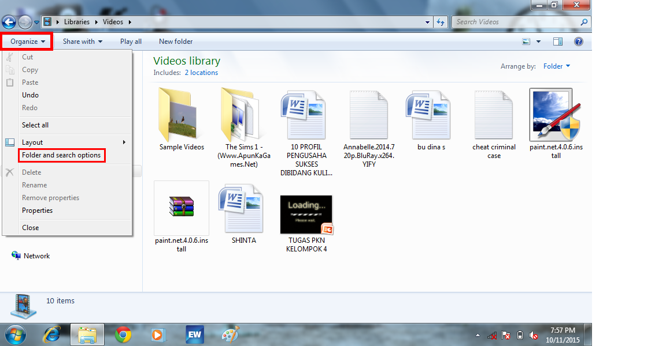
Task: Click the search magnifier icon
Action: click(x=584, y=22)
